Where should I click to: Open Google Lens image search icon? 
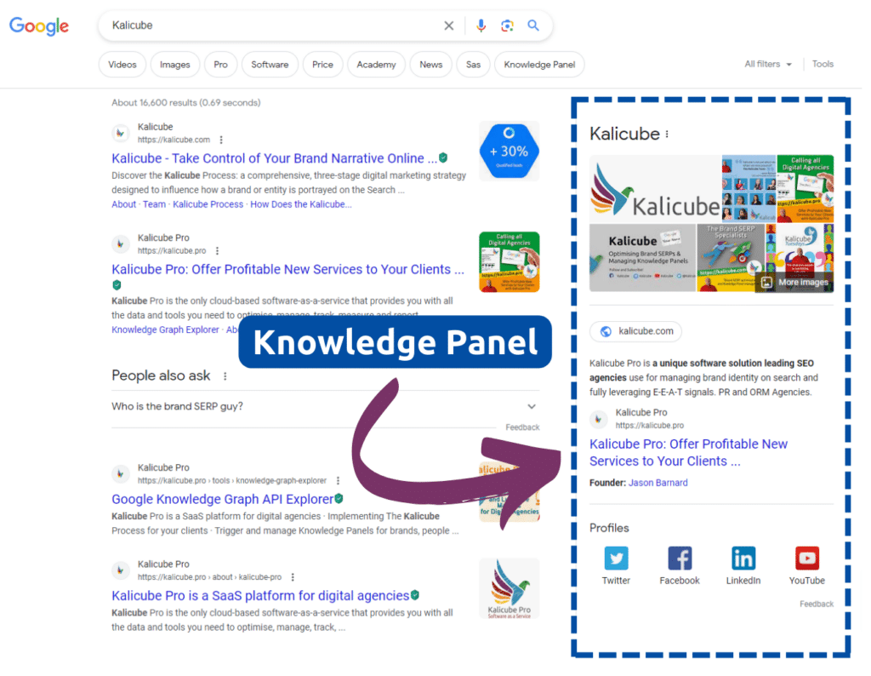[x=507, y=26]
